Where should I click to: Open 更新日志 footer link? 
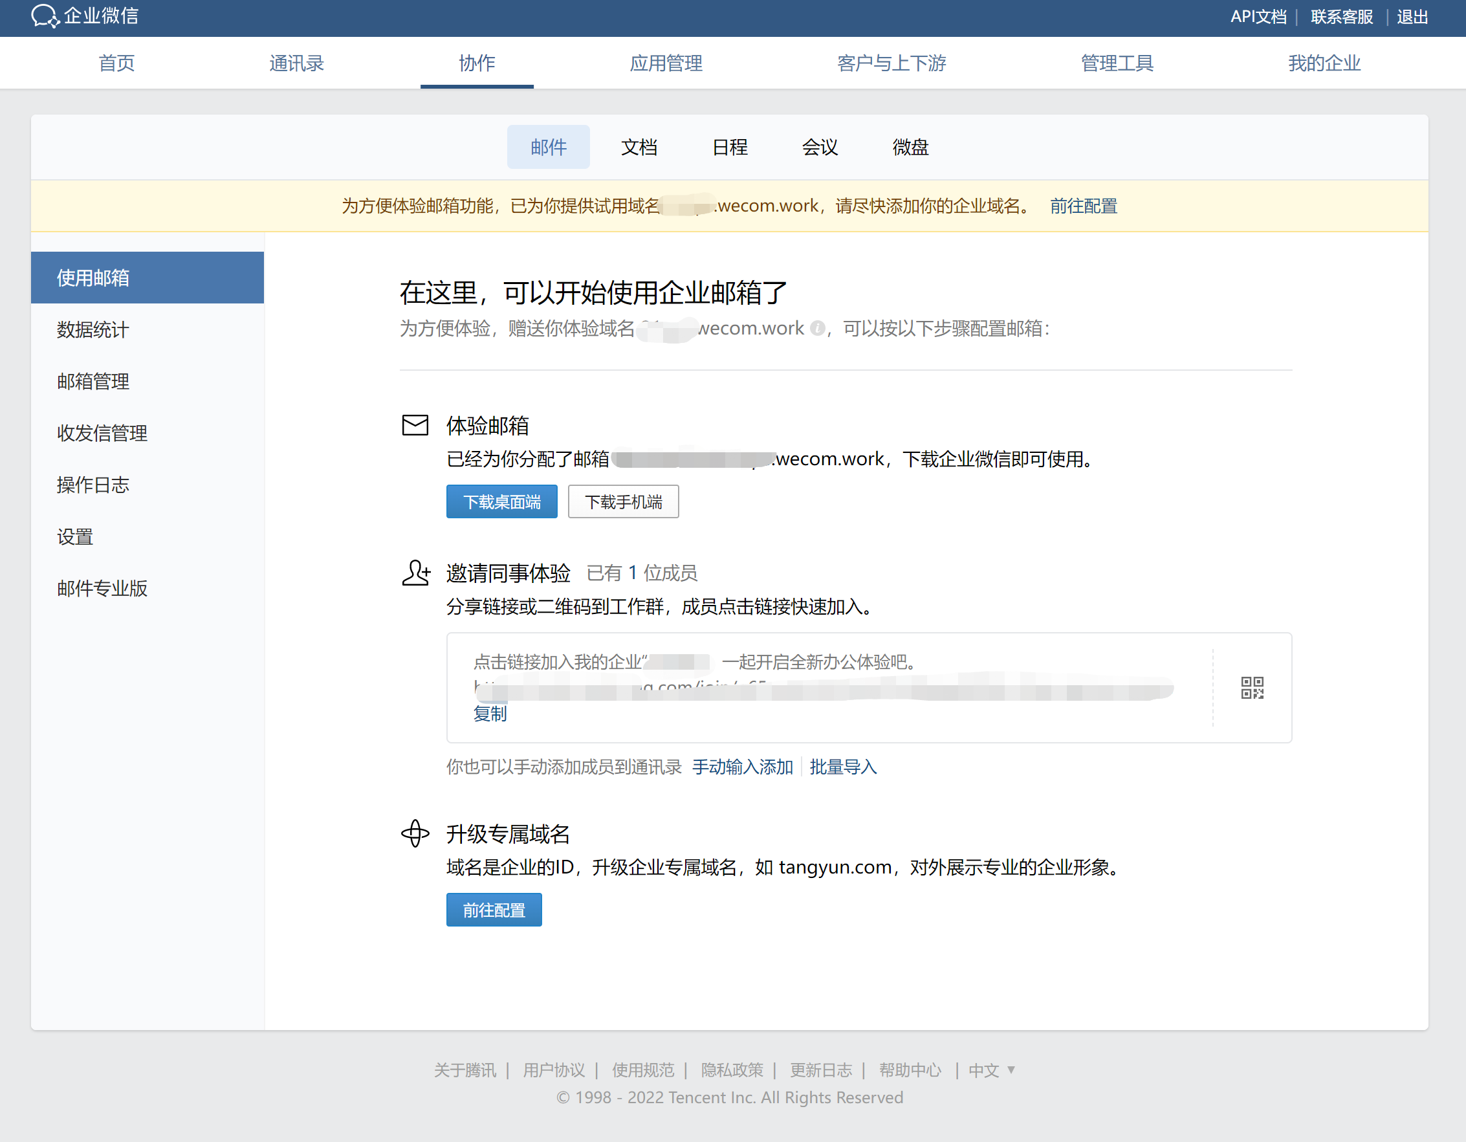point(821,1070)
